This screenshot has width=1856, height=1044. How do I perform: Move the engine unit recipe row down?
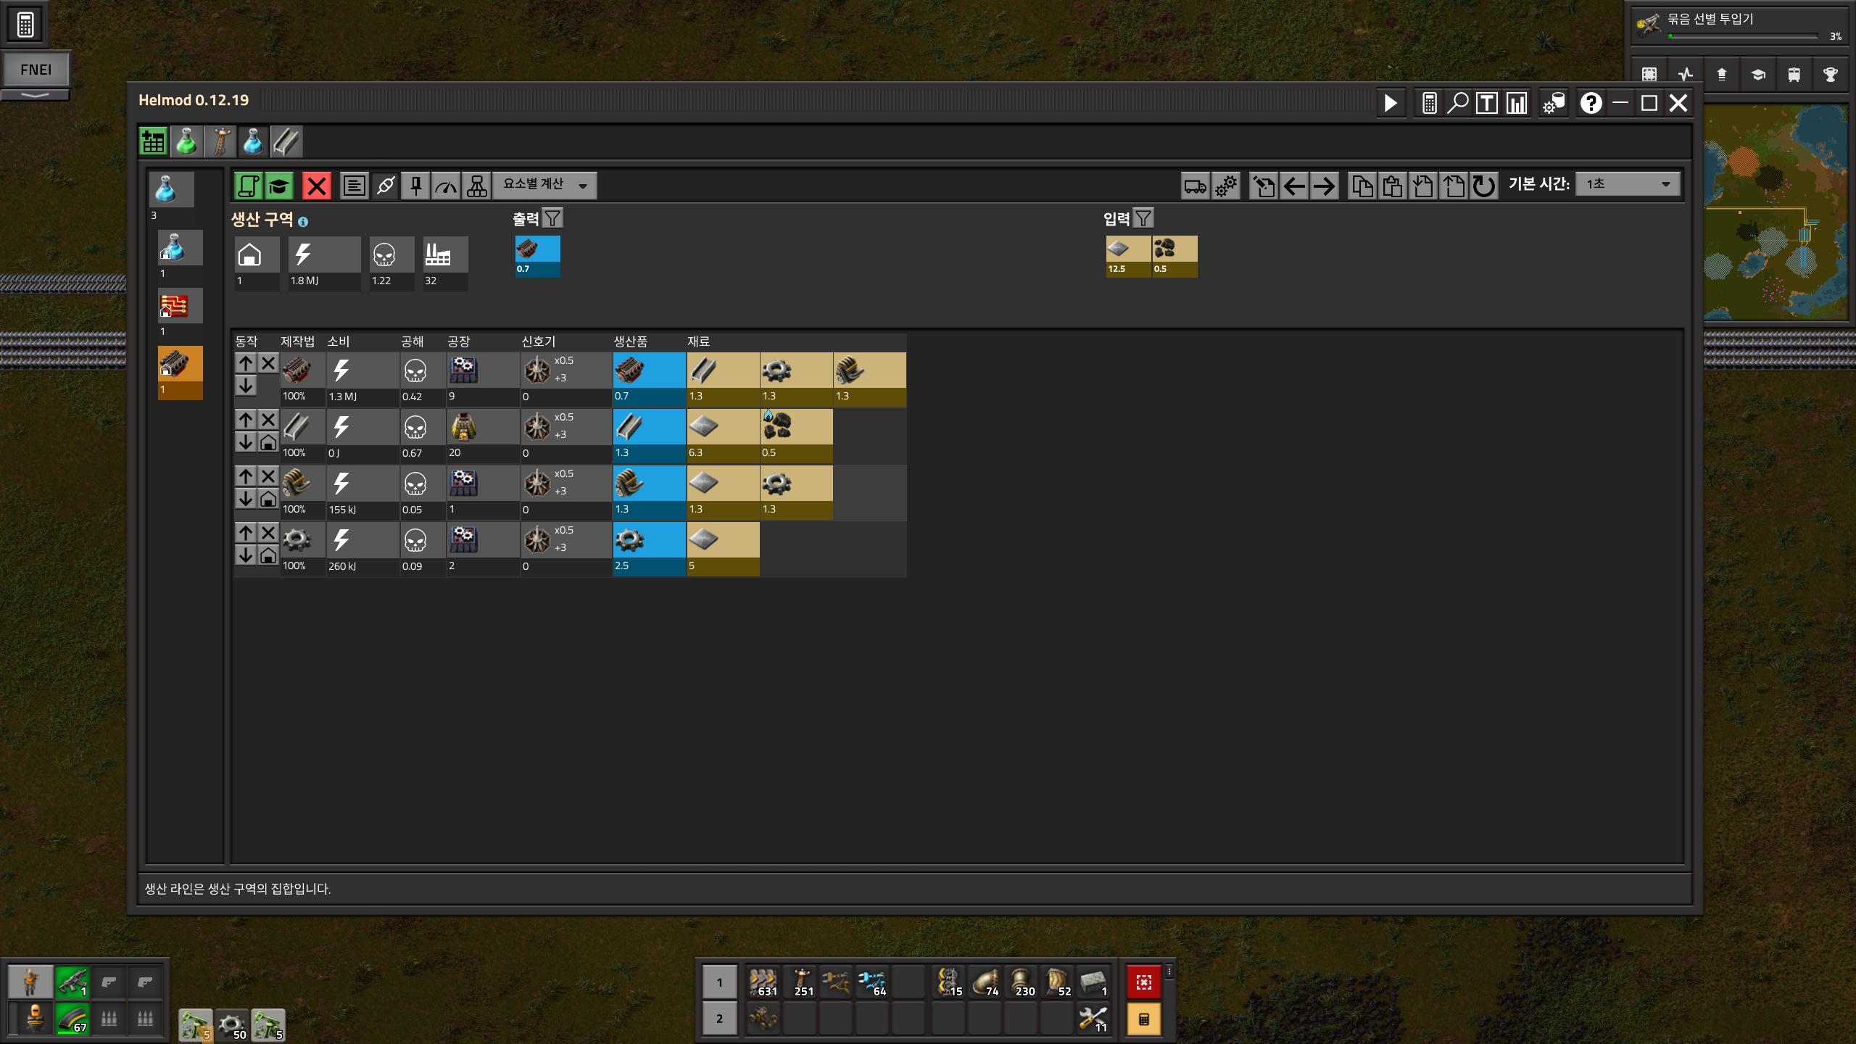point(246,386)
